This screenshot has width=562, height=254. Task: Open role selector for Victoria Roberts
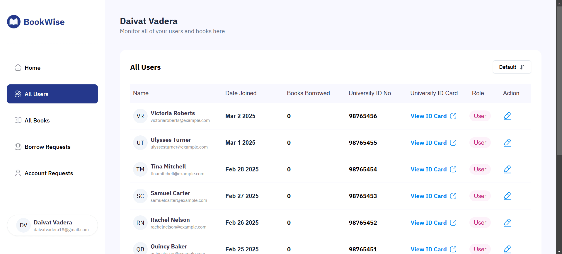click(480, 116)
